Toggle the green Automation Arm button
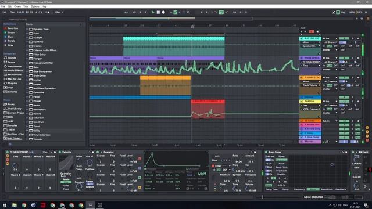The width and height of the screenshot is (372, 209). (x=176, y=12)
